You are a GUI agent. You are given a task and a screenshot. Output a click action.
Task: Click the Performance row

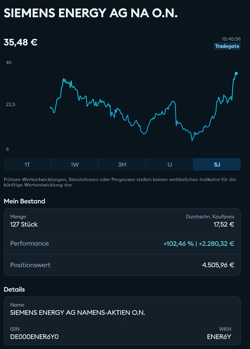(122, 244)
